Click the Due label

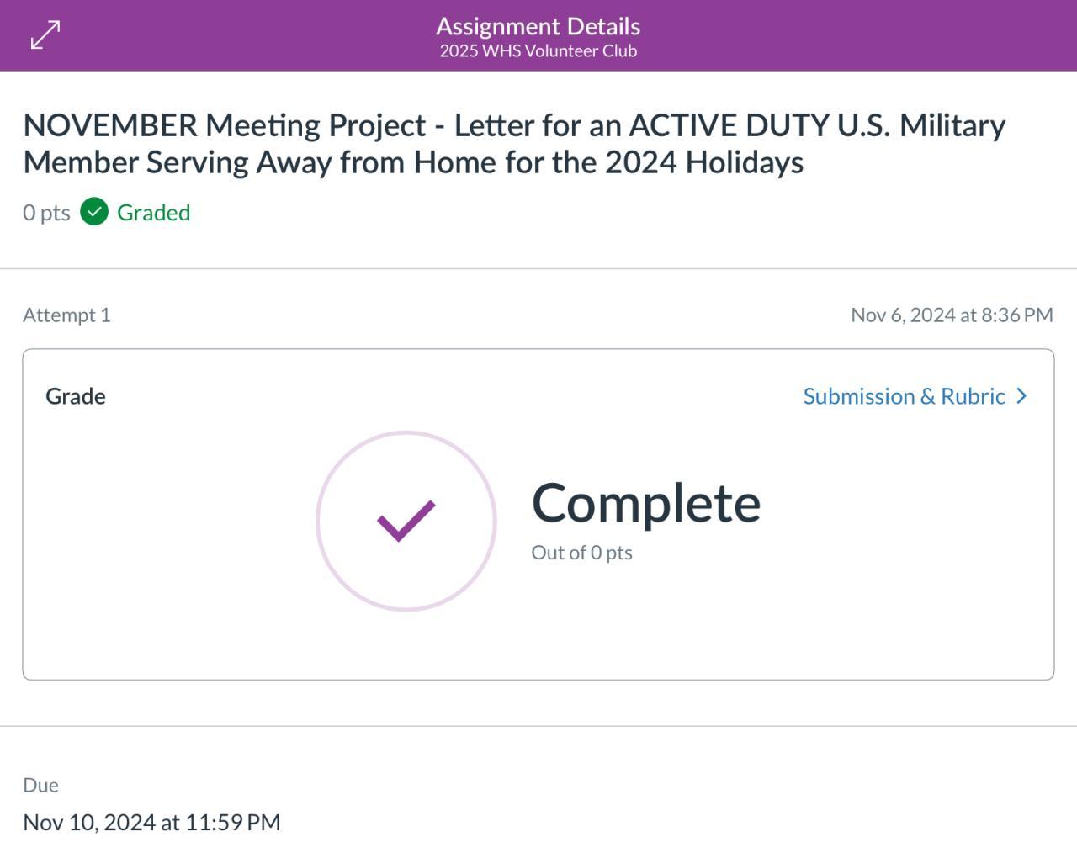(40, 785)
